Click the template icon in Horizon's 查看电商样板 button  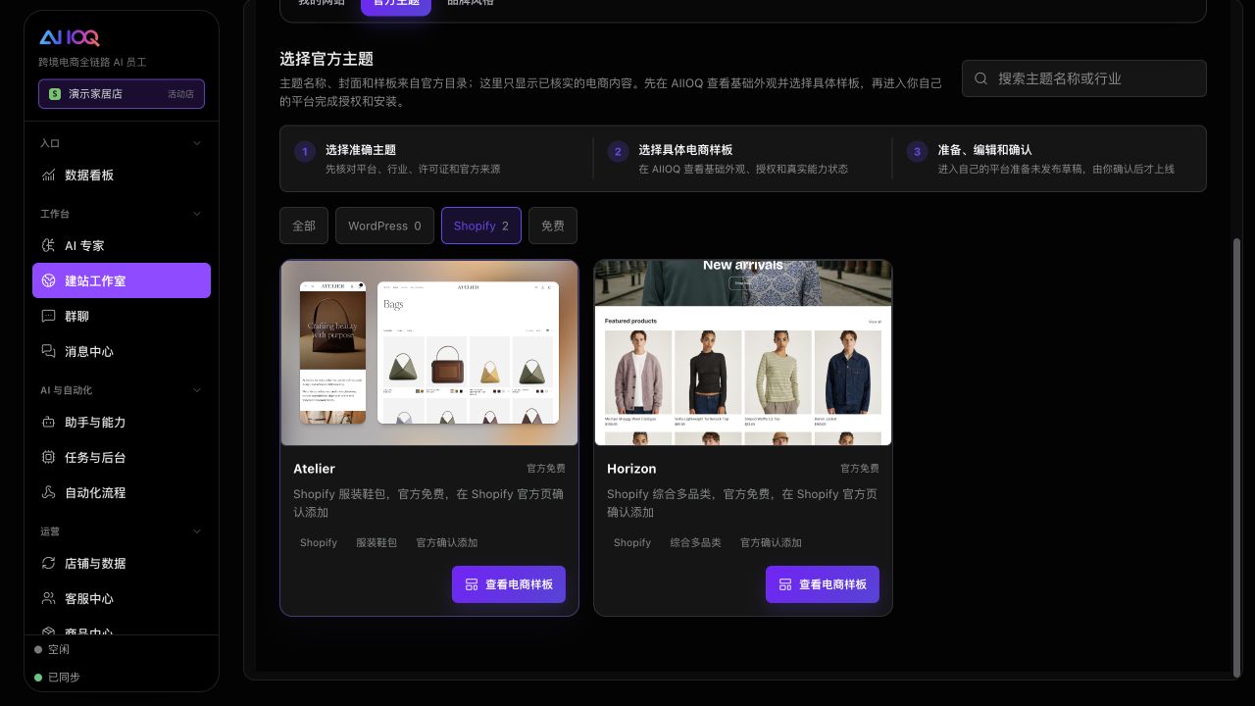pos(785,584)
